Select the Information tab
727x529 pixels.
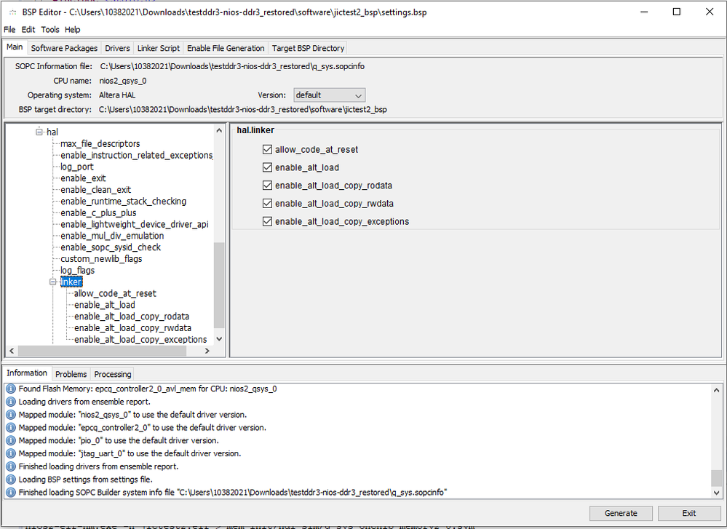pos(27,373)
